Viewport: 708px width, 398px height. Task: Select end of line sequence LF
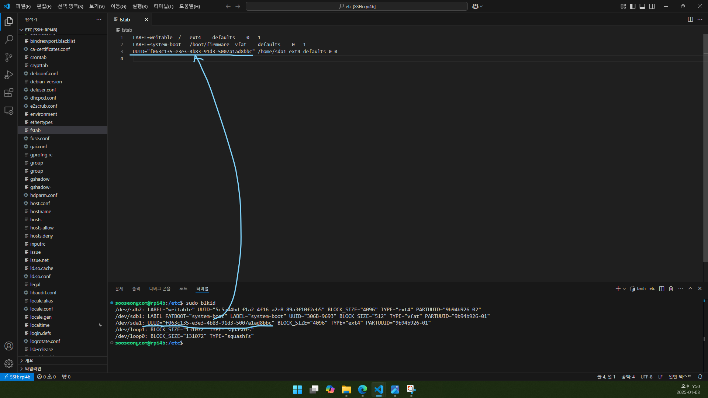coord(660,377)
